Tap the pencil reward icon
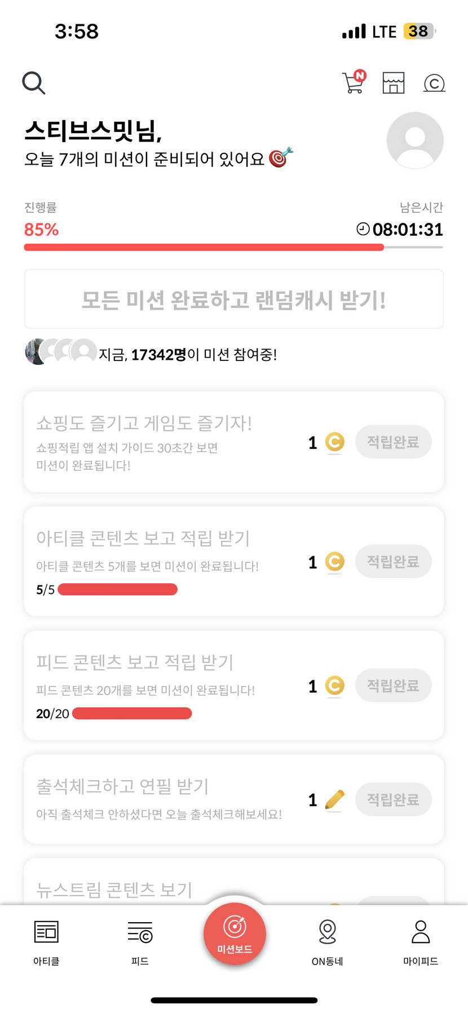Image resolution: width=468 pixels, height=1013 pixels. (x=334, y=800)
